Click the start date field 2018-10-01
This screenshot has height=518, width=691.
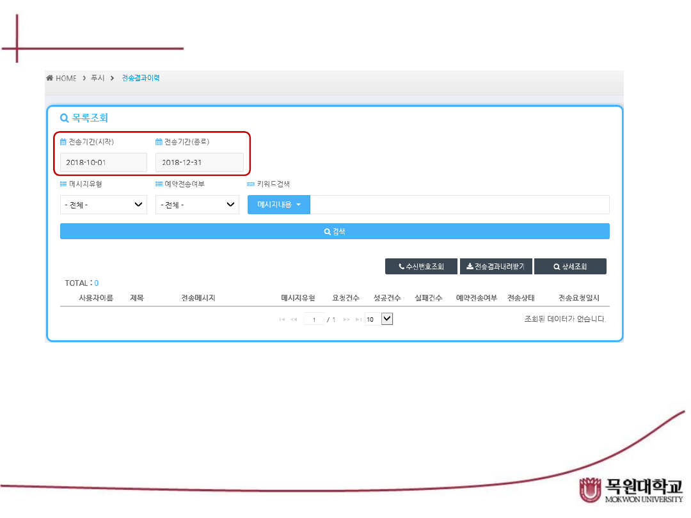tap(104, 162)
